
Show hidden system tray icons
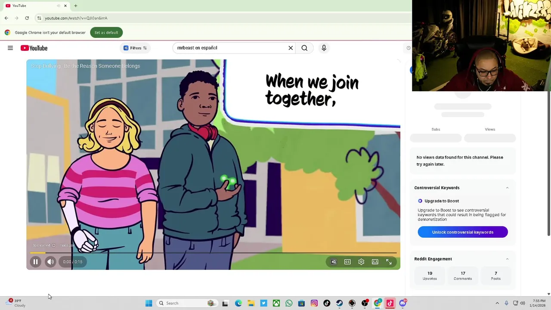497,303
